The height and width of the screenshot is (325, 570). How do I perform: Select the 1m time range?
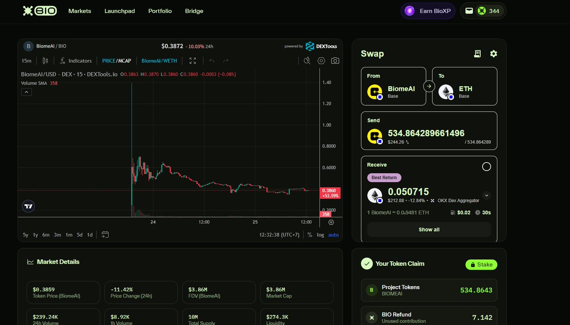69,235
